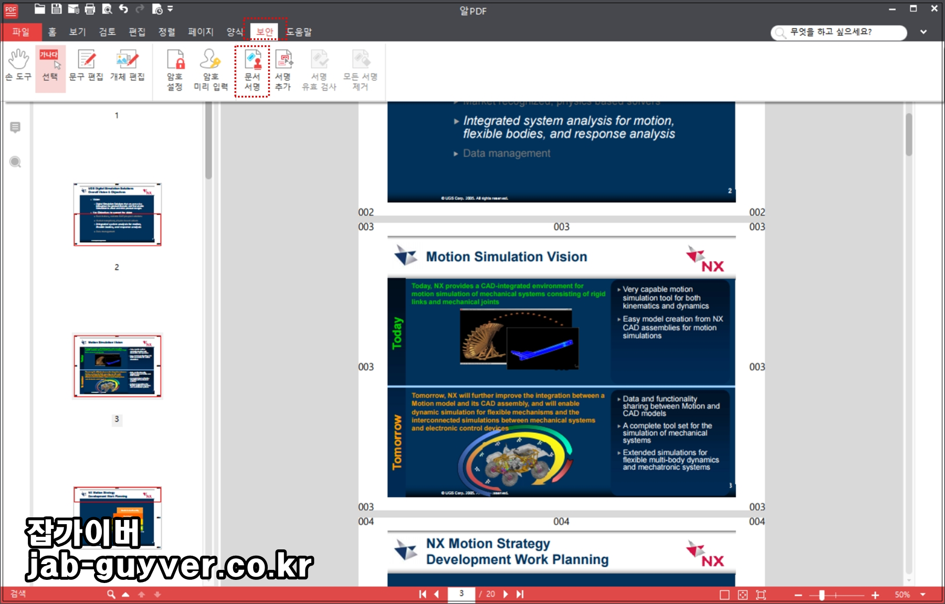Click fit width view icon

(761, 595)
